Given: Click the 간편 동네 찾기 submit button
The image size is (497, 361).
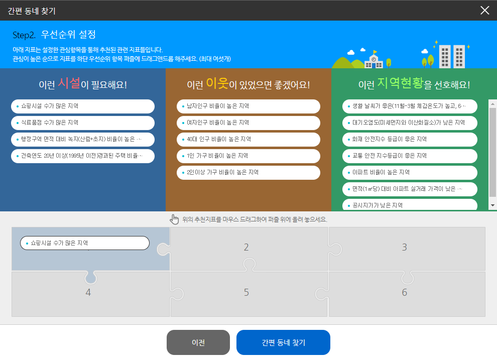Looking at the screenshot, I should (283, 342).
